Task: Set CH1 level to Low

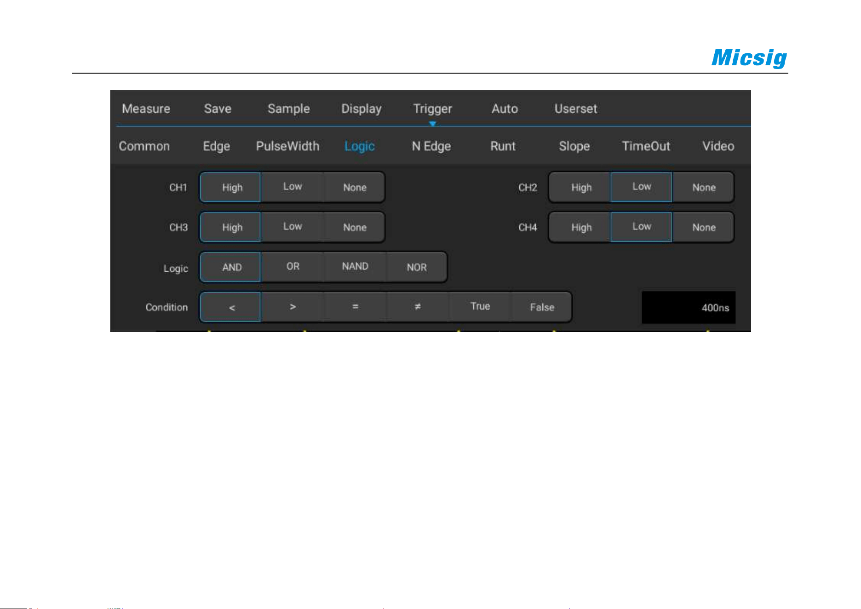Action: pos(293,187)
